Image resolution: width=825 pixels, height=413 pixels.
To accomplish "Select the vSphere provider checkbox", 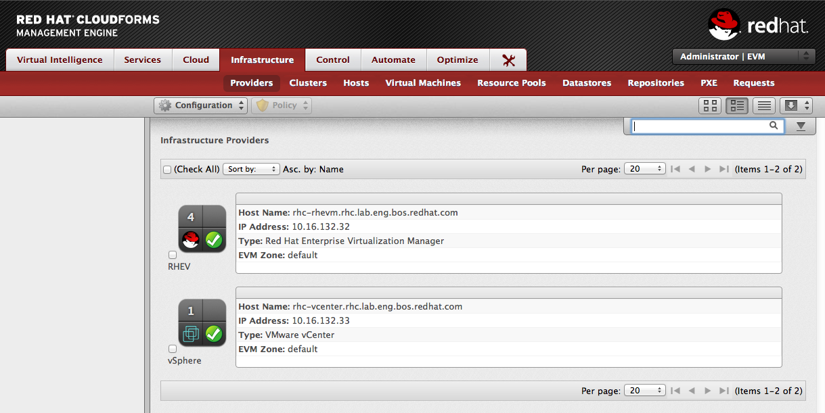I will (x=173, y=349).
